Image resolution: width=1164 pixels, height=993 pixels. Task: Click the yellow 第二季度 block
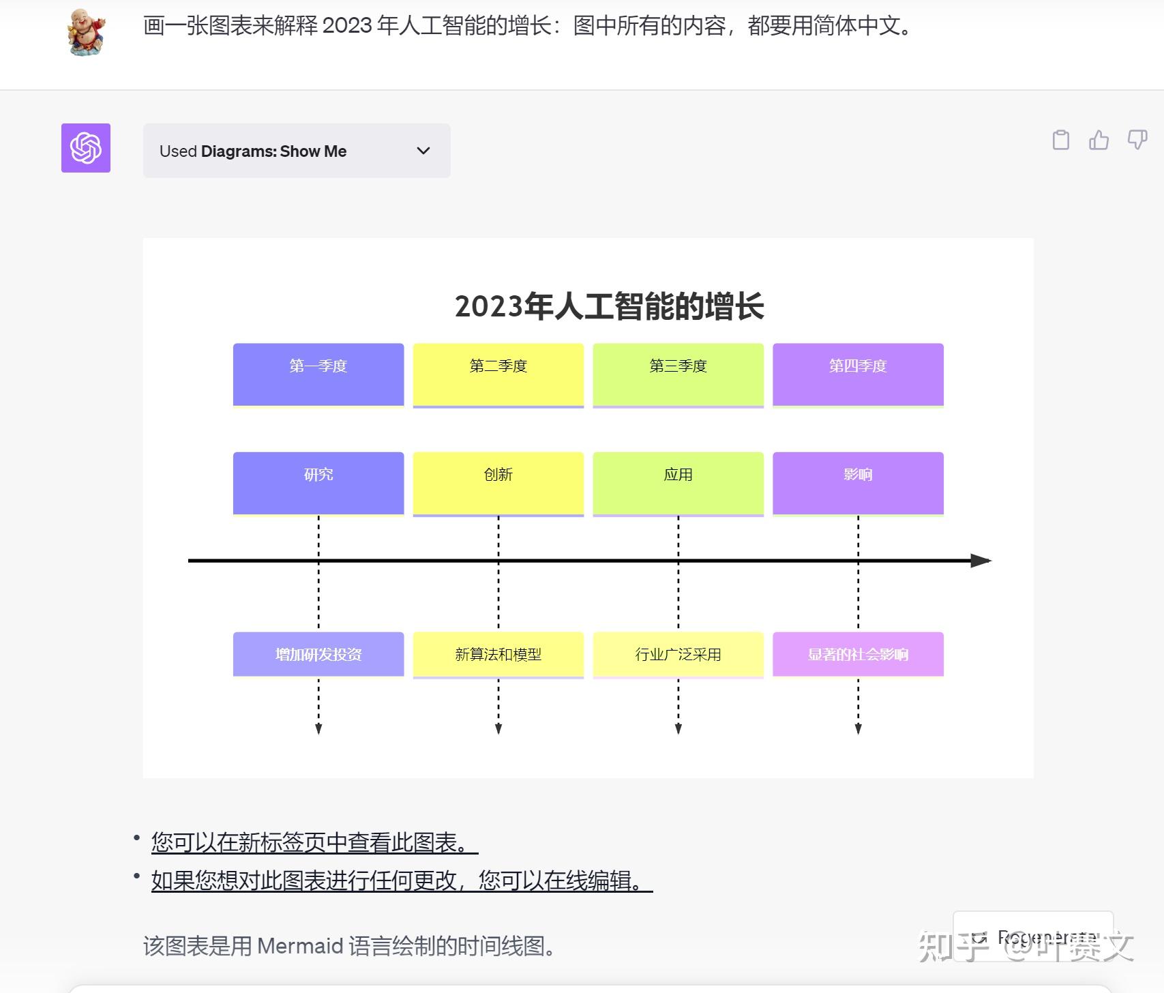coord(498,374)
